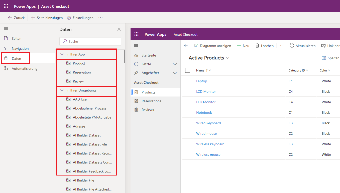Expand the Angeheftet pinned section
The height and width of the screenshot is (193, 340).
[175, 73]
